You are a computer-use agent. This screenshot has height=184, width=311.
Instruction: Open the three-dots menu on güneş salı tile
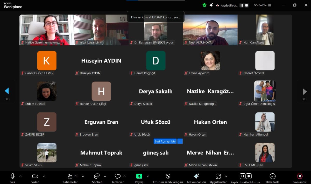[180, 141]
